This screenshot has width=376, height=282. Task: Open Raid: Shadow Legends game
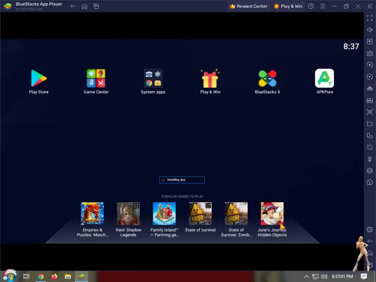[128, 220]
